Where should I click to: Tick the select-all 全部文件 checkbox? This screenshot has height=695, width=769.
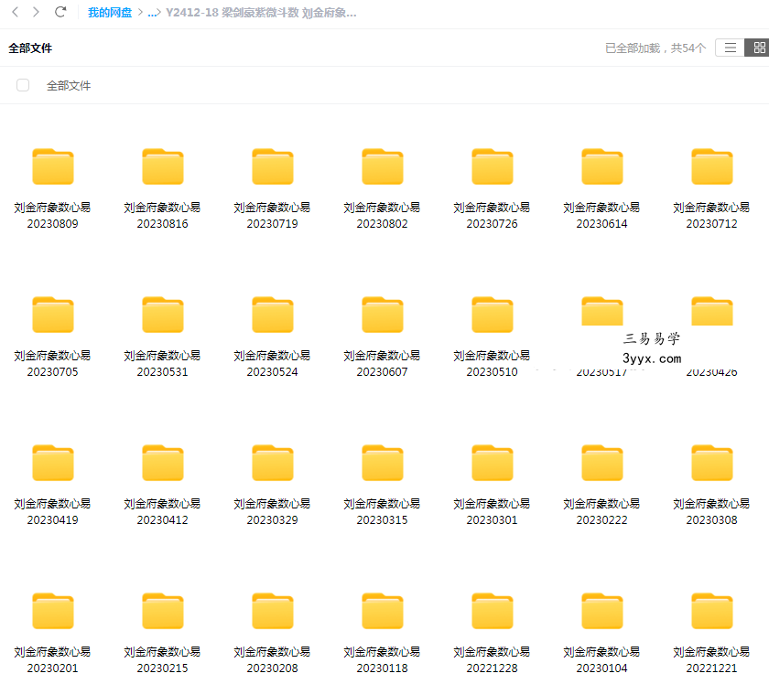tap(23, 85)
